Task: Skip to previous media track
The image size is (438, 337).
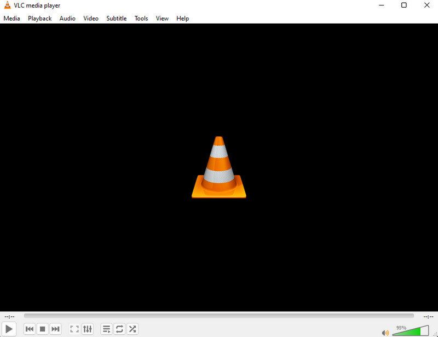Action: 30,329
